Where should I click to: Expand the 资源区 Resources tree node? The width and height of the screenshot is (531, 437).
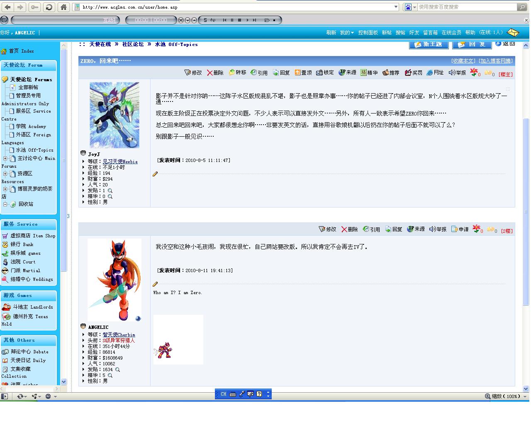point(5,174)
